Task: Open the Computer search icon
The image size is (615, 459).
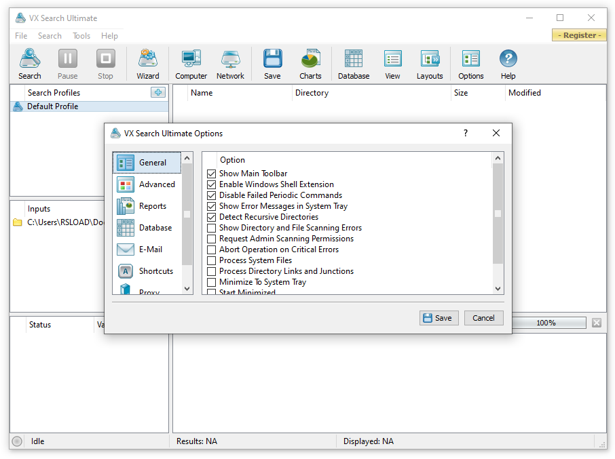Action: click(191, 64)
